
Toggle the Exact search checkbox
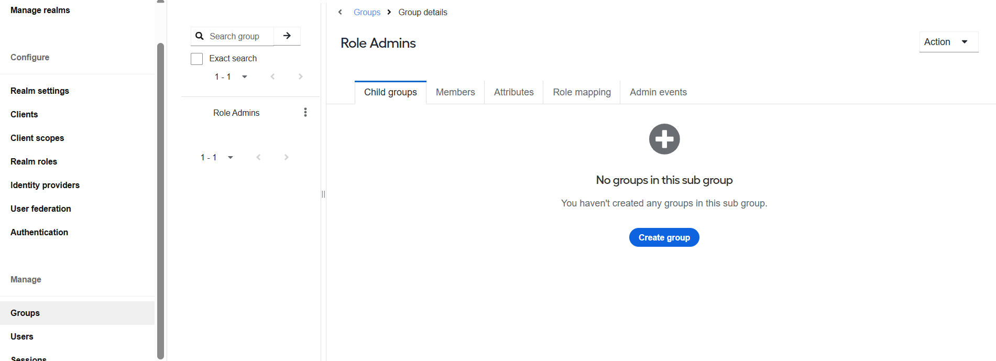pyautogui.click(x=197, y=59)
